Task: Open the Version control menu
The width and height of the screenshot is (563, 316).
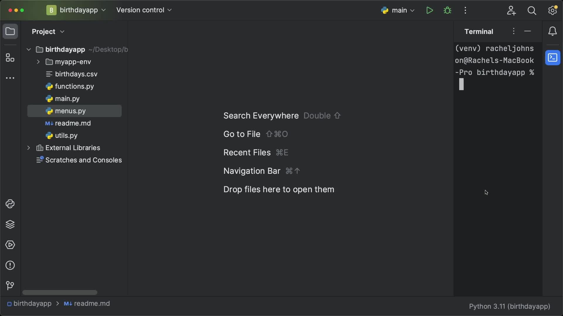Action: 143,10
